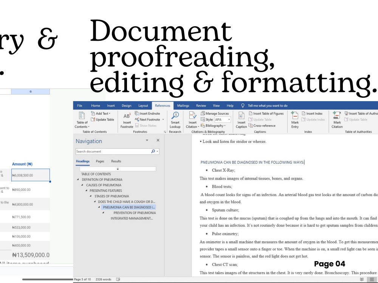Click Tell me what you want to do
The image size is (378, 283).
click(x=268, y=106)
